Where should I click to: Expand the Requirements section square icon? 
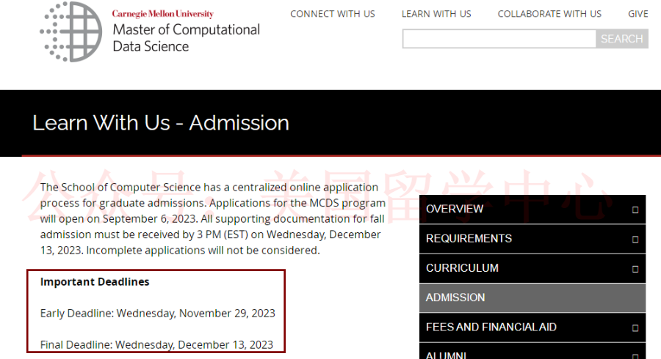[635, 240]
